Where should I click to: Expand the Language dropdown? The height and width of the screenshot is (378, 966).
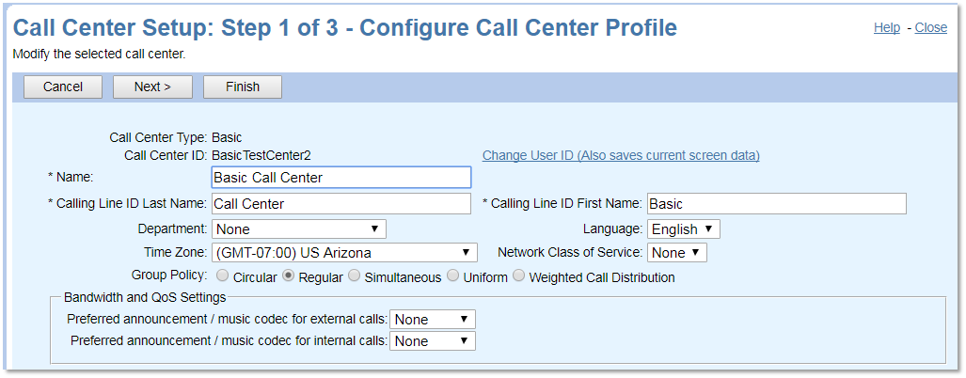click(x=684, y=228)
